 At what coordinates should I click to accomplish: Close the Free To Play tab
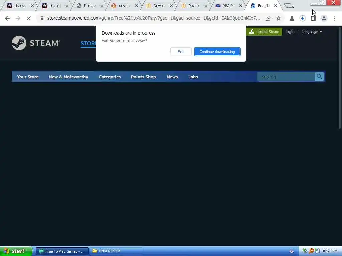276,6
